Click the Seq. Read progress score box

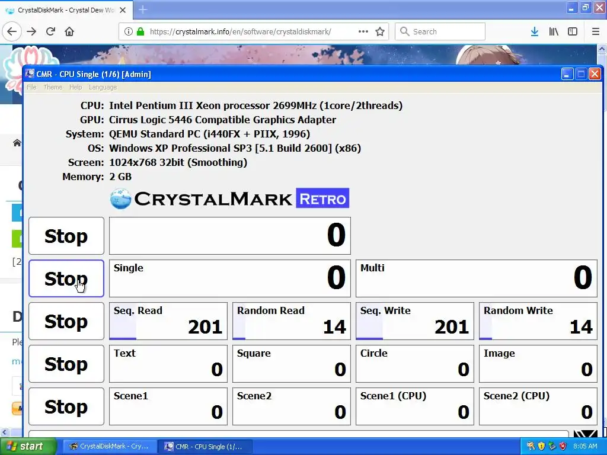click(168, 321)
